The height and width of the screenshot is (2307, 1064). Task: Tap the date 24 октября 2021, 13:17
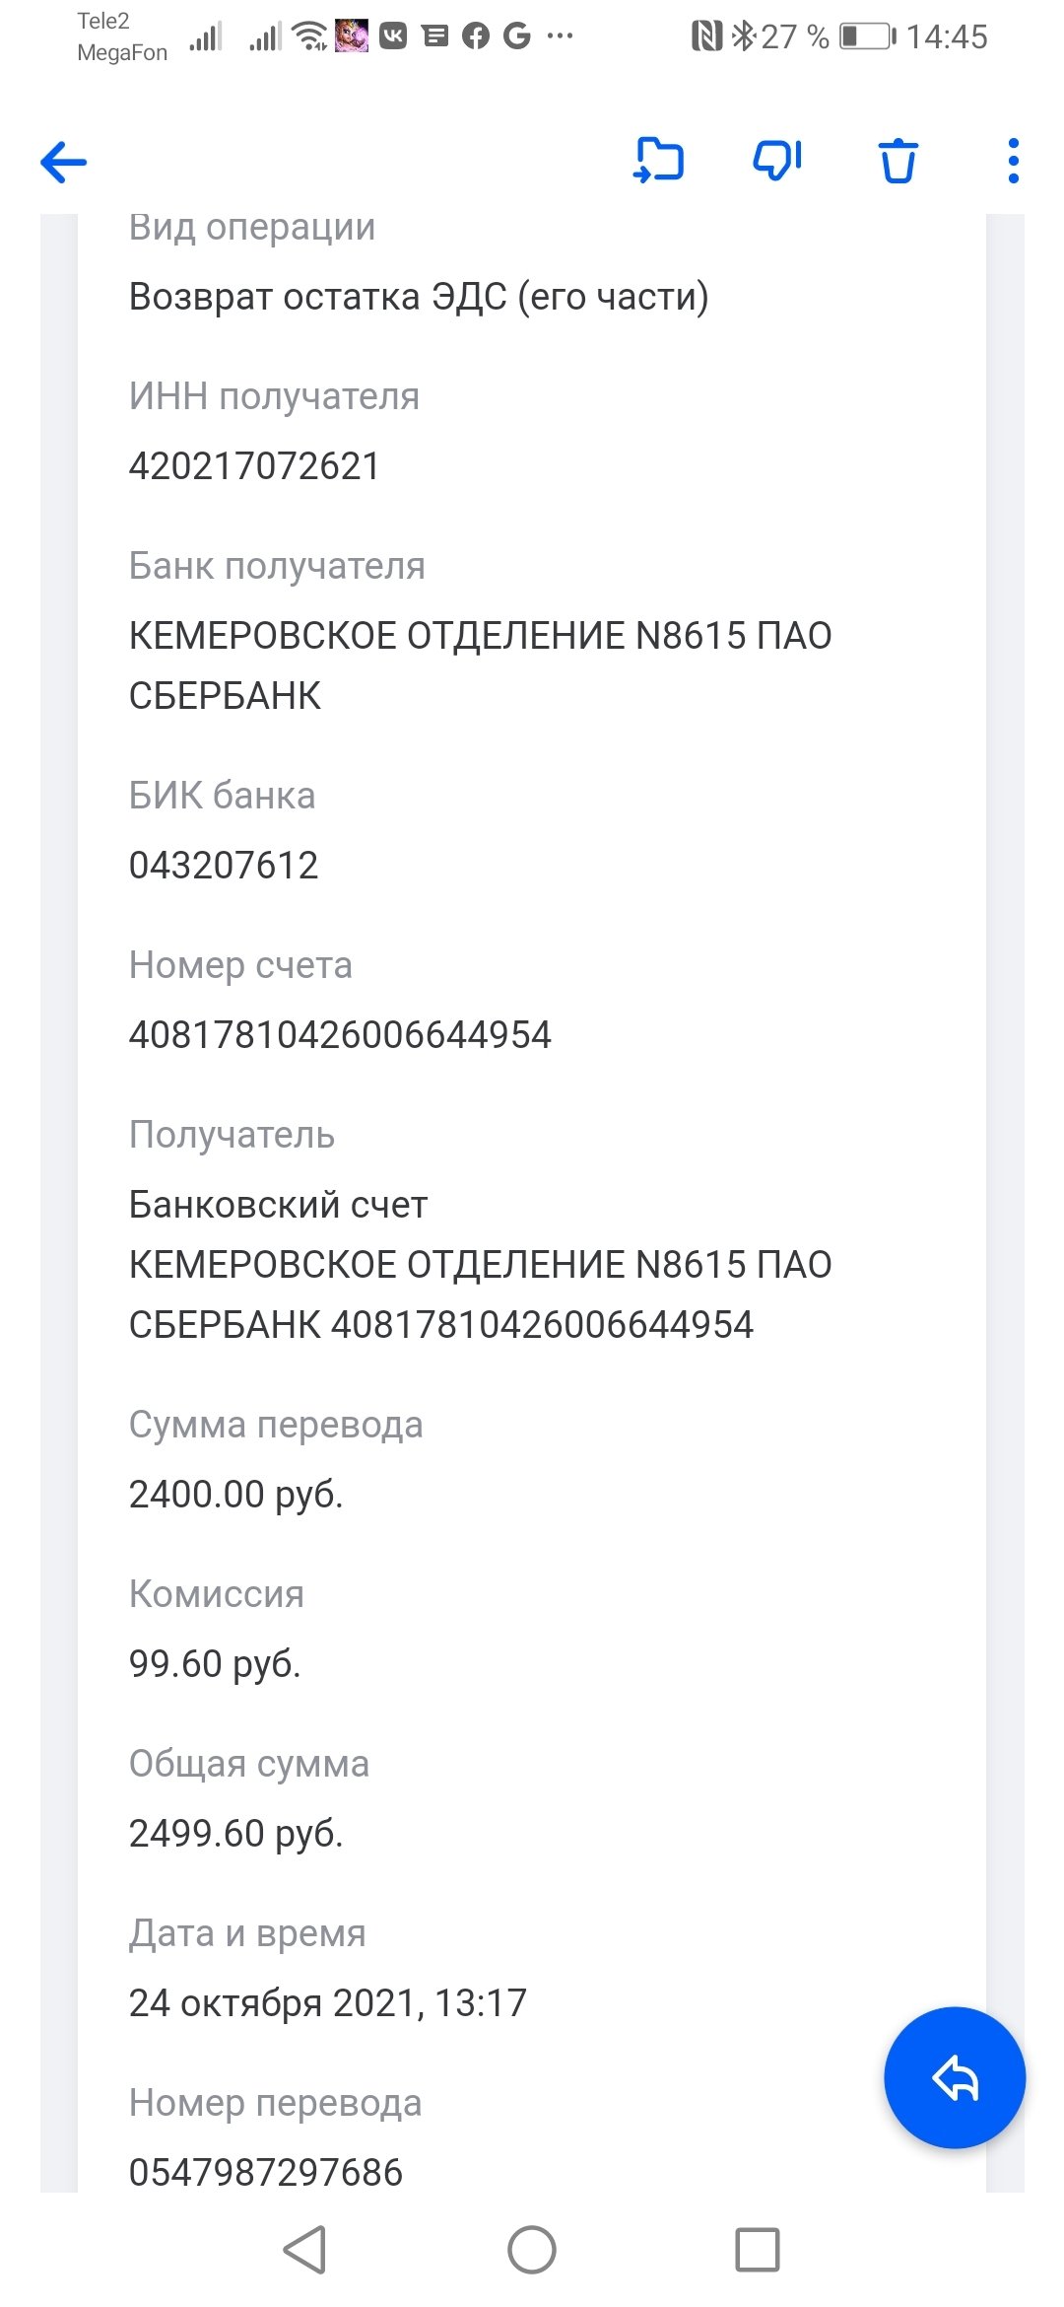327,2002
